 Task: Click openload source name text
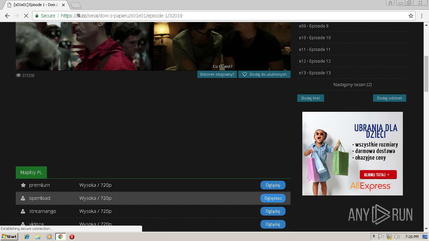click(40, 198)
